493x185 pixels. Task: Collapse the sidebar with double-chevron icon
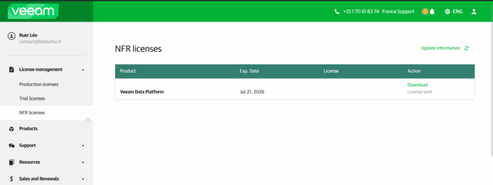(x=88, y=119)
